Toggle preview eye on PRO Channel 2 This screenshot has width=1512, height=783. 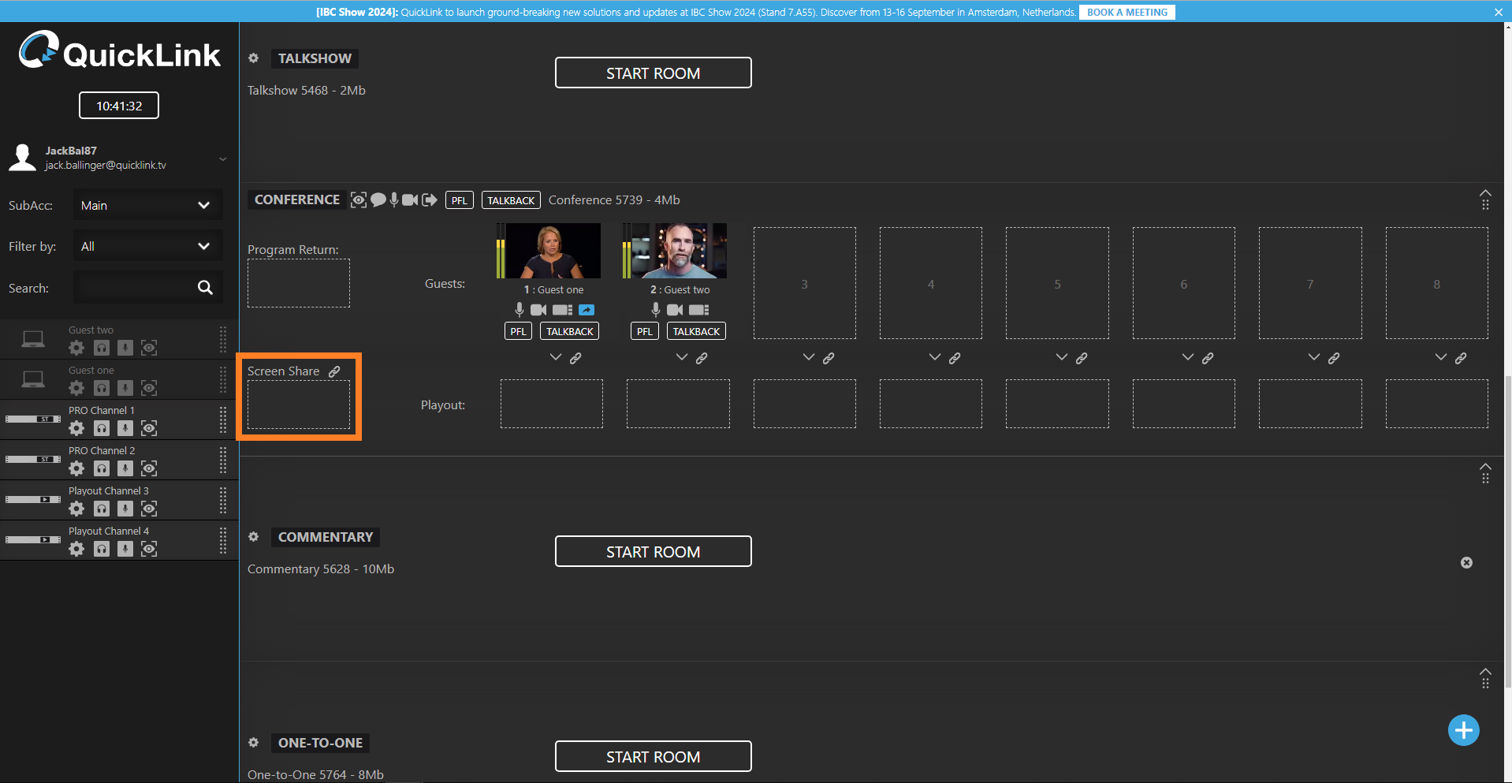(x=149, y=468)
